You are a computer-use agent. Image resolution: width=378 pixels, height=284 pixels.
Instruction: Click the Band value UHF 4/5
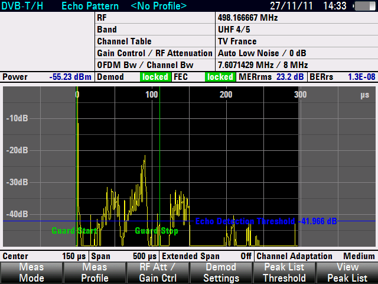[234, 30]
